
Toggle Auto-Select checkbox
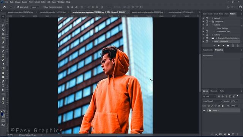tap(18, 7)
